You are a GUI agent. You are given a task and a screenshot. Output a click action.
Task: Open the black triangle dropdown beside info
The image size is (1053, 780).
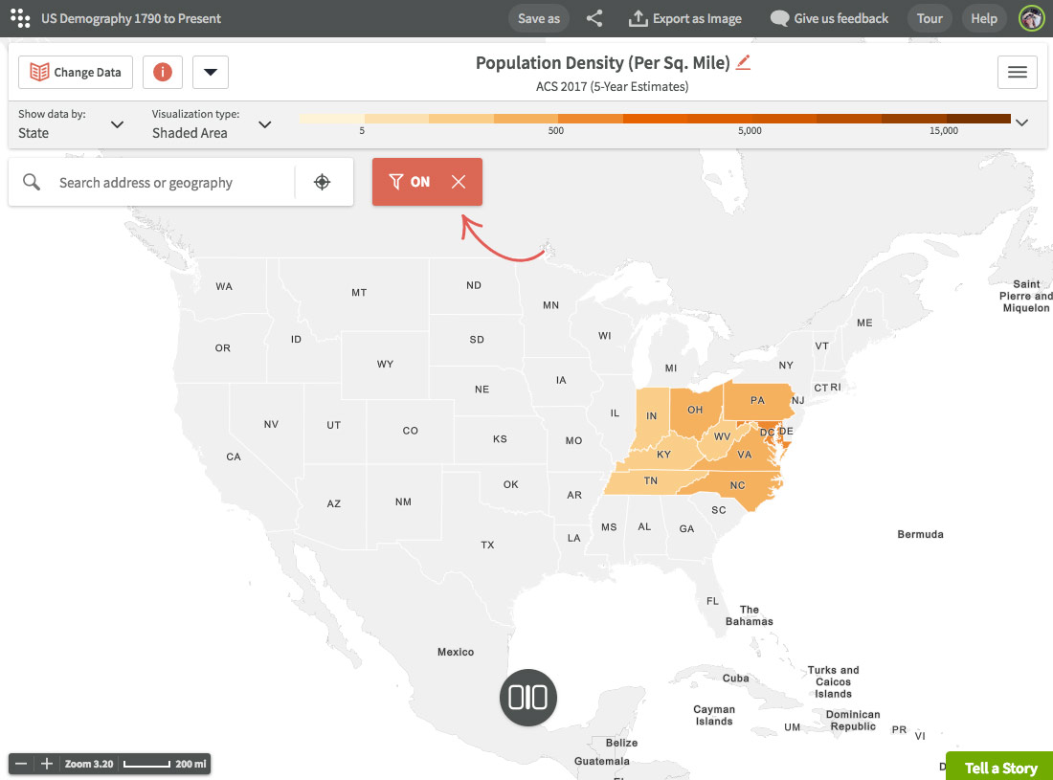[x=211, y=72]
